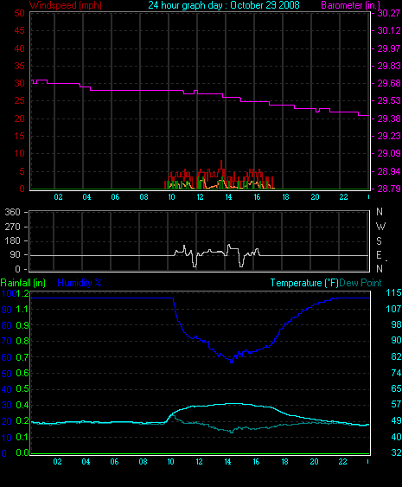402x487 pixels.
Task: Click rainfall axis value 0.7
Action: point(22,357)
